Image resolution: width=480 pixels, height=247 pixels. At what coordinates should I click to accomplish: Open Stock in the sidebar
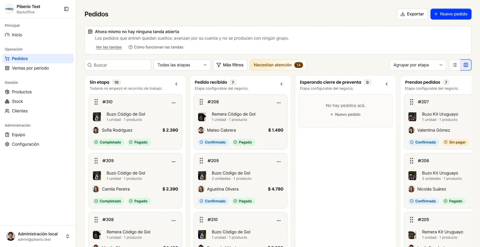click(38, 101)
